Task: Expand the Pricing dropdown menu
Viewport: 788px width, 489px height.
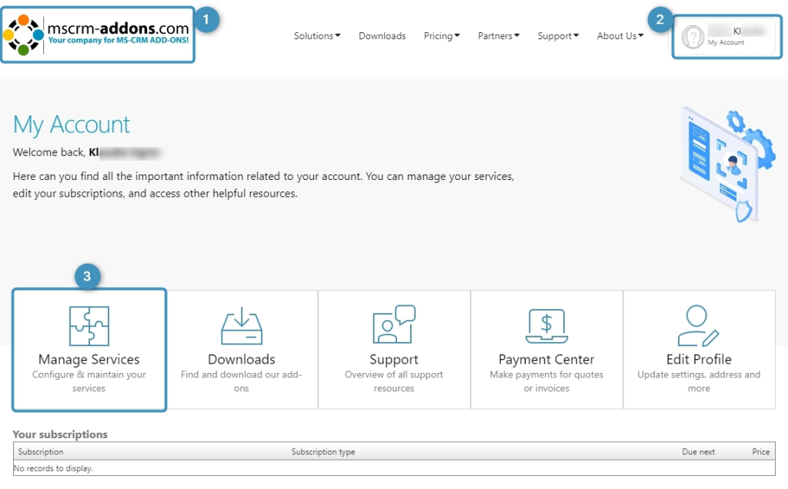Action: 442,35
